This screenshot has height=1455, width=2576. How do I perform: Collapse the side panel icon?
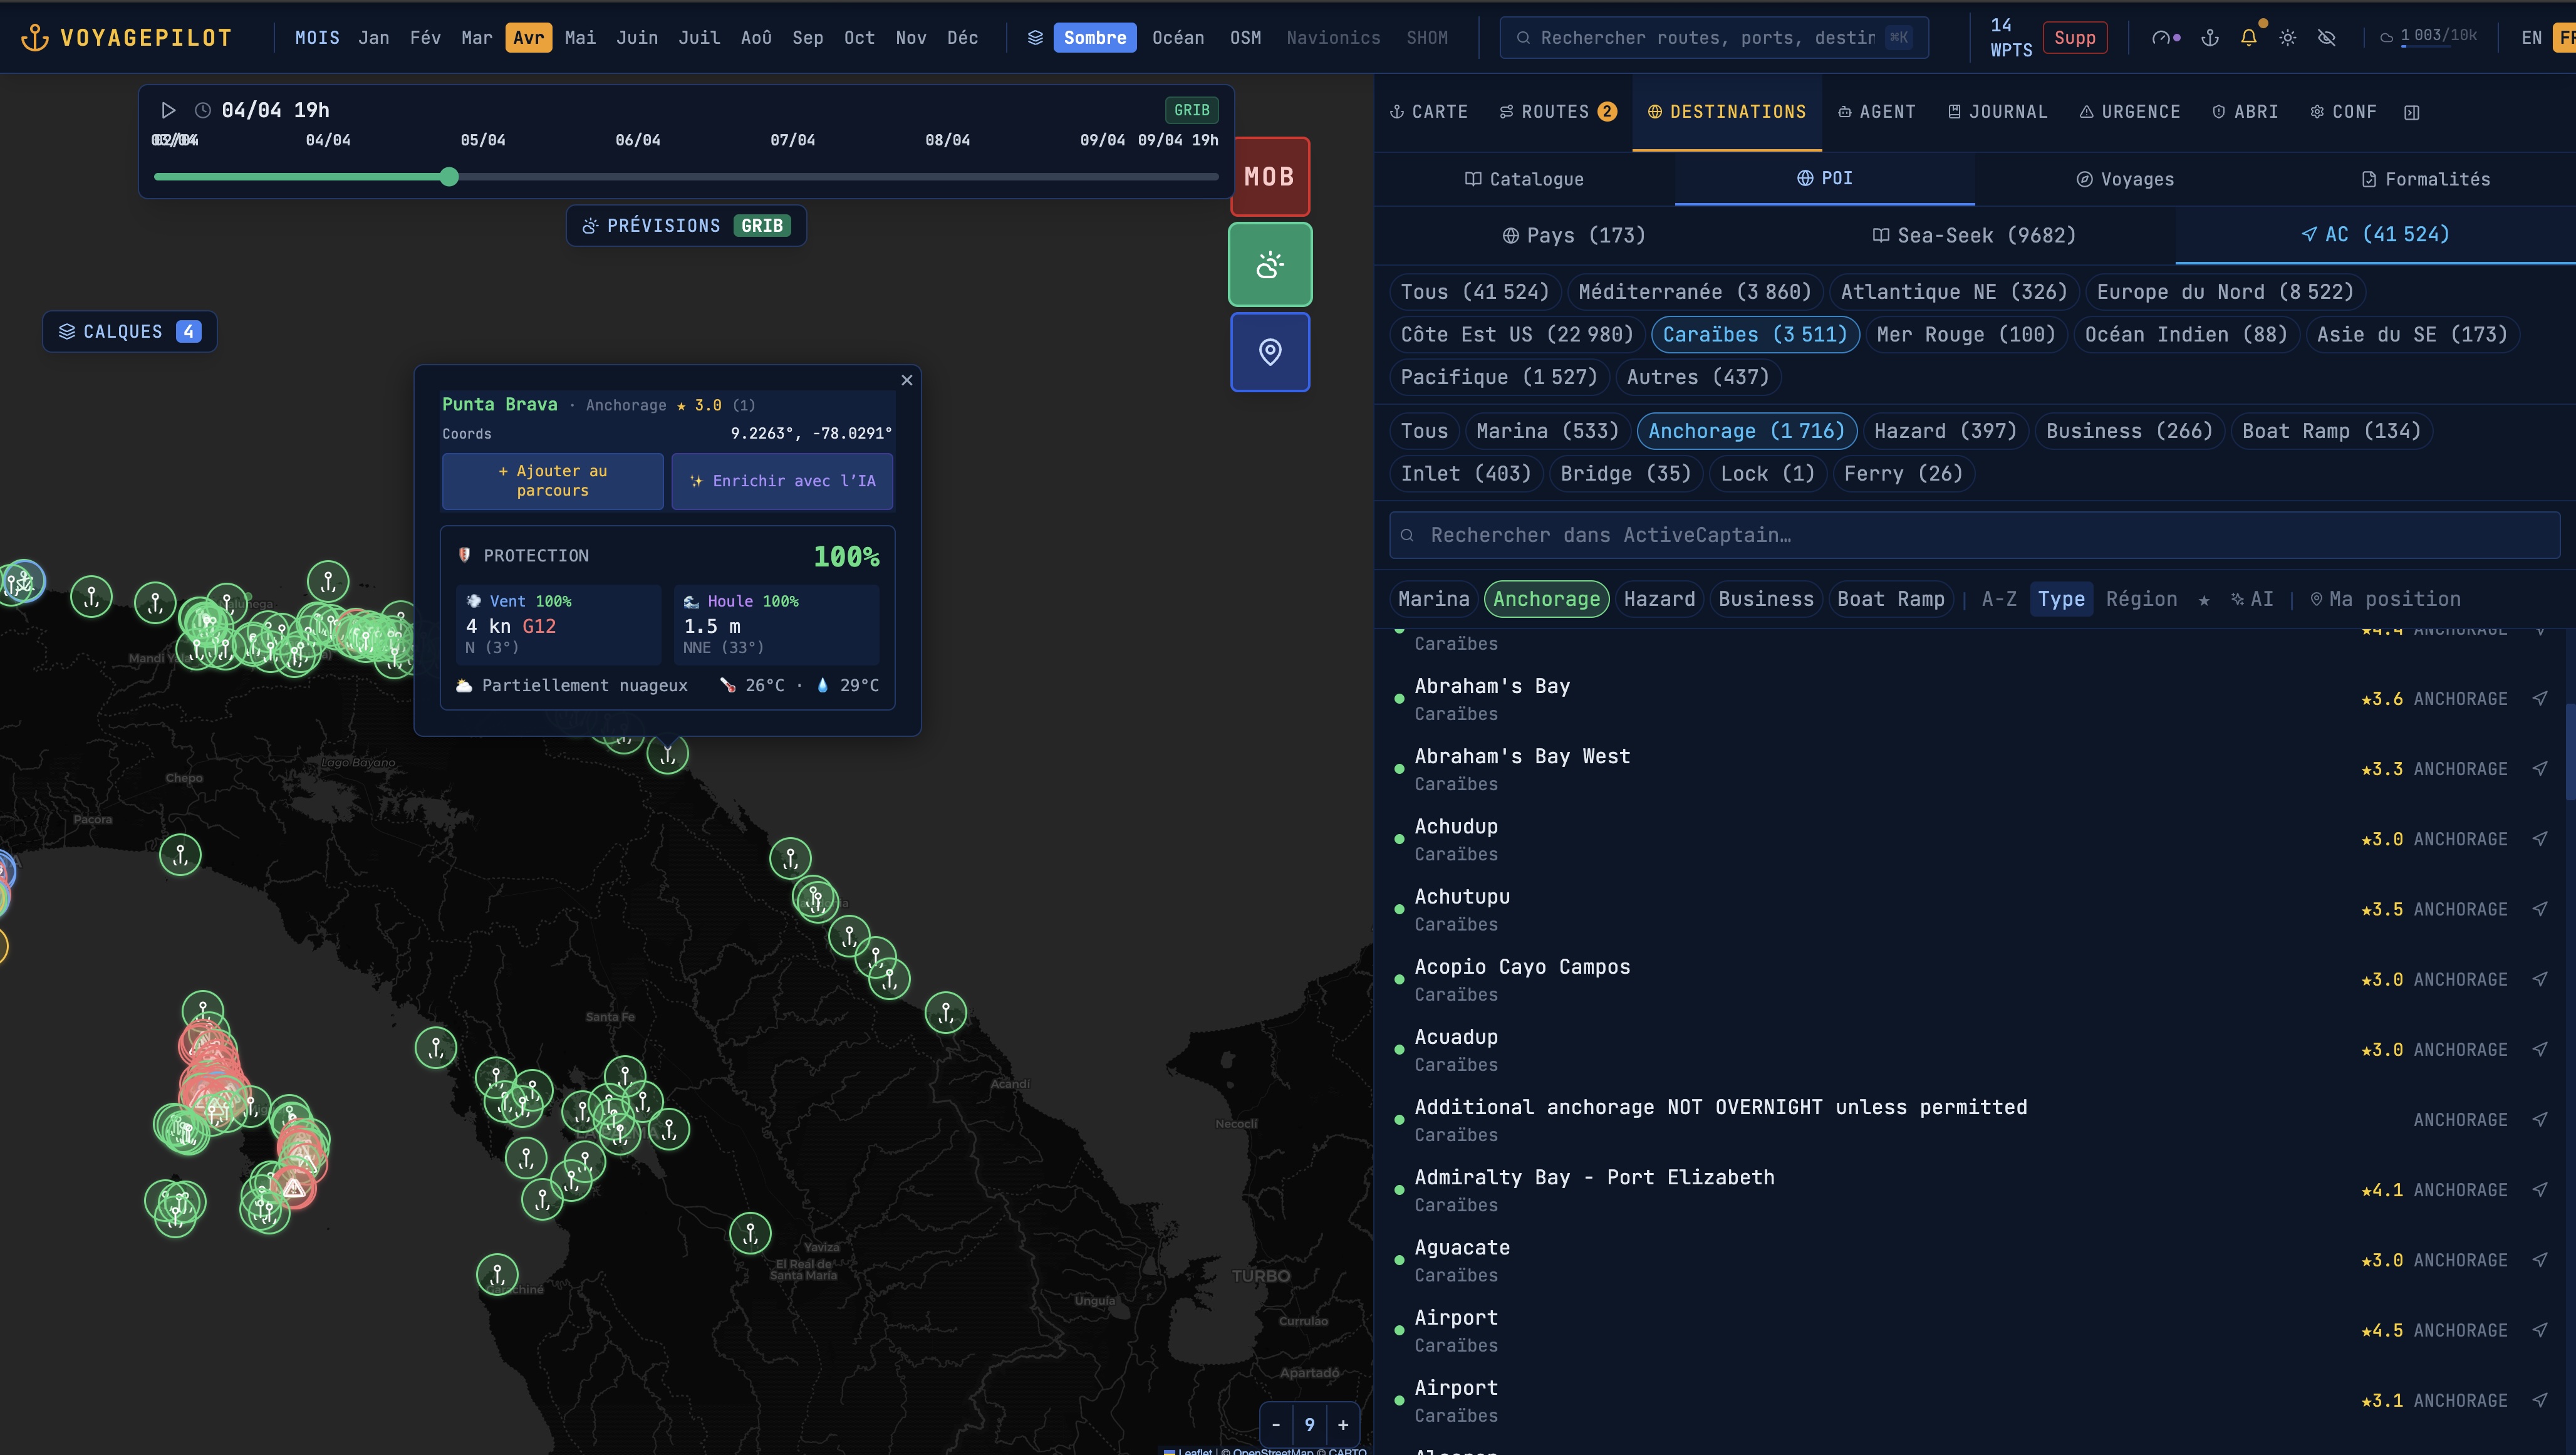click(2412, 112)
